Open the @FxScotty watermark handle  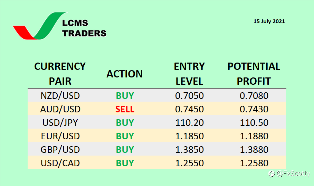[x=293, y=174]
